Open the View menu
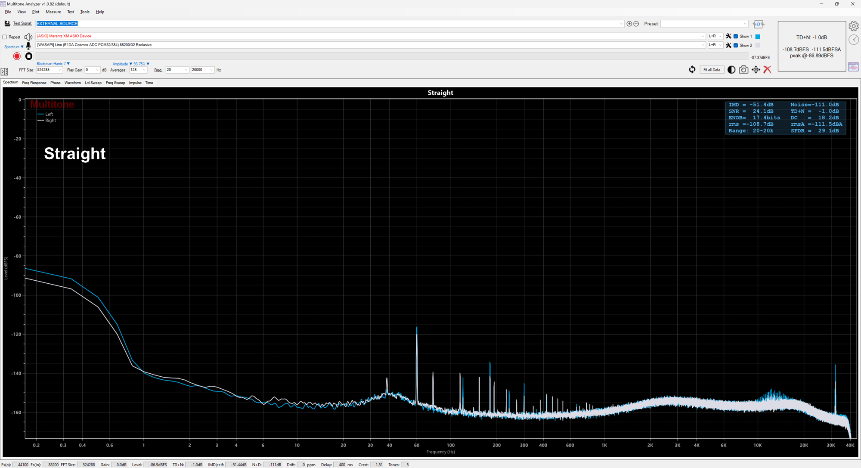This screenshot has height=468, width=861. pyautogui.click(x=22, y=12)
